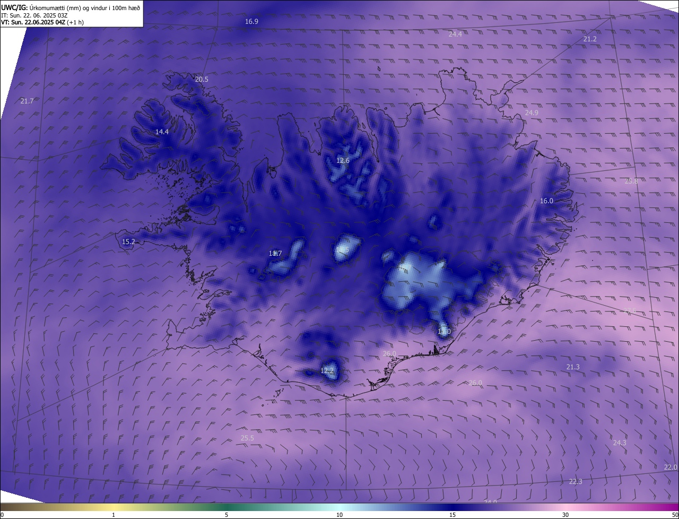The width and height of the screenshot is (679, 519).
Task: Click the legend tick labeled 15
Action: coord(452,515)
